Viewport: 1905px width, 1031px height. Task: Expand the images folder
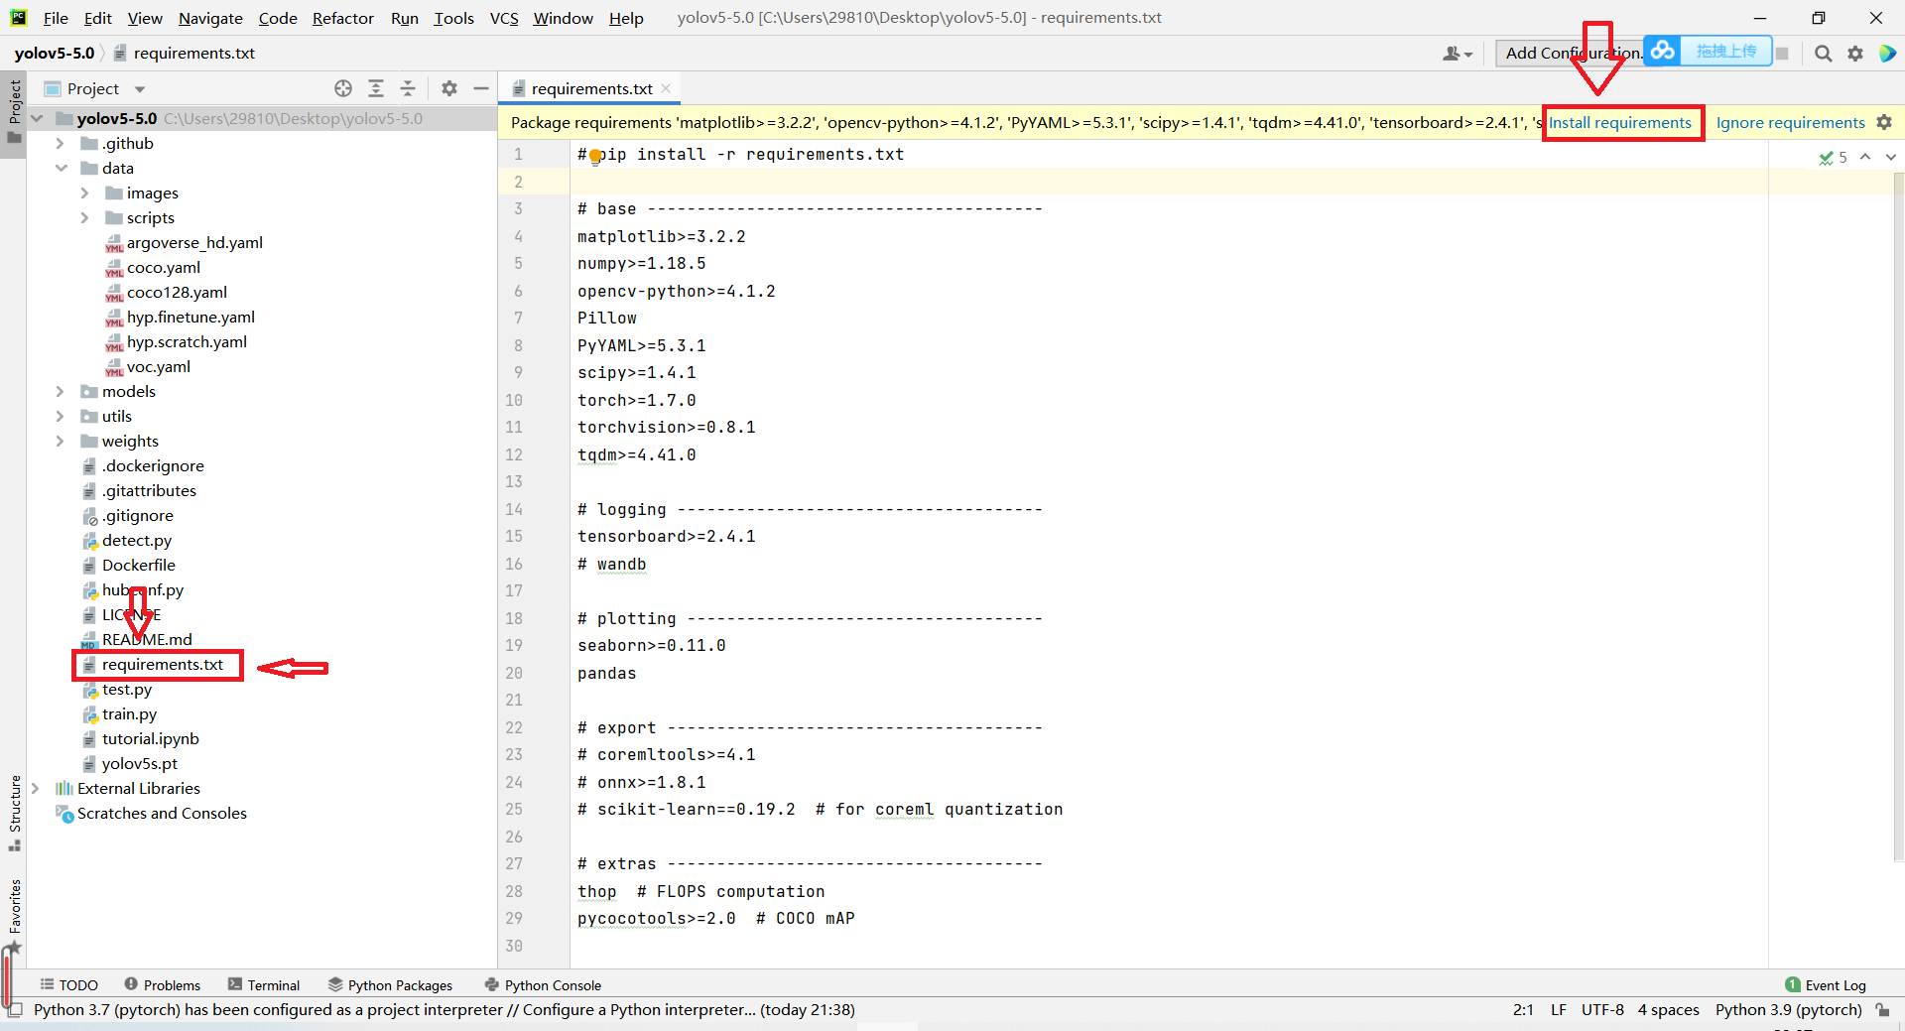click(84, 193)
